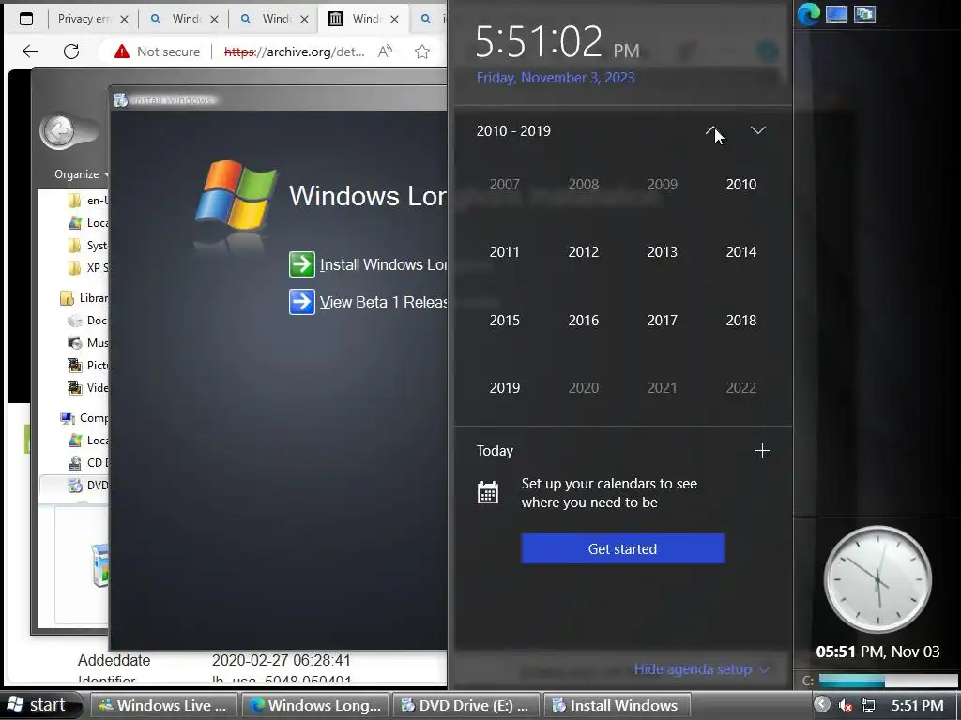Close the Privacy error tab
The width and height of the screenshot is (961, 720).
pos(124,19)
